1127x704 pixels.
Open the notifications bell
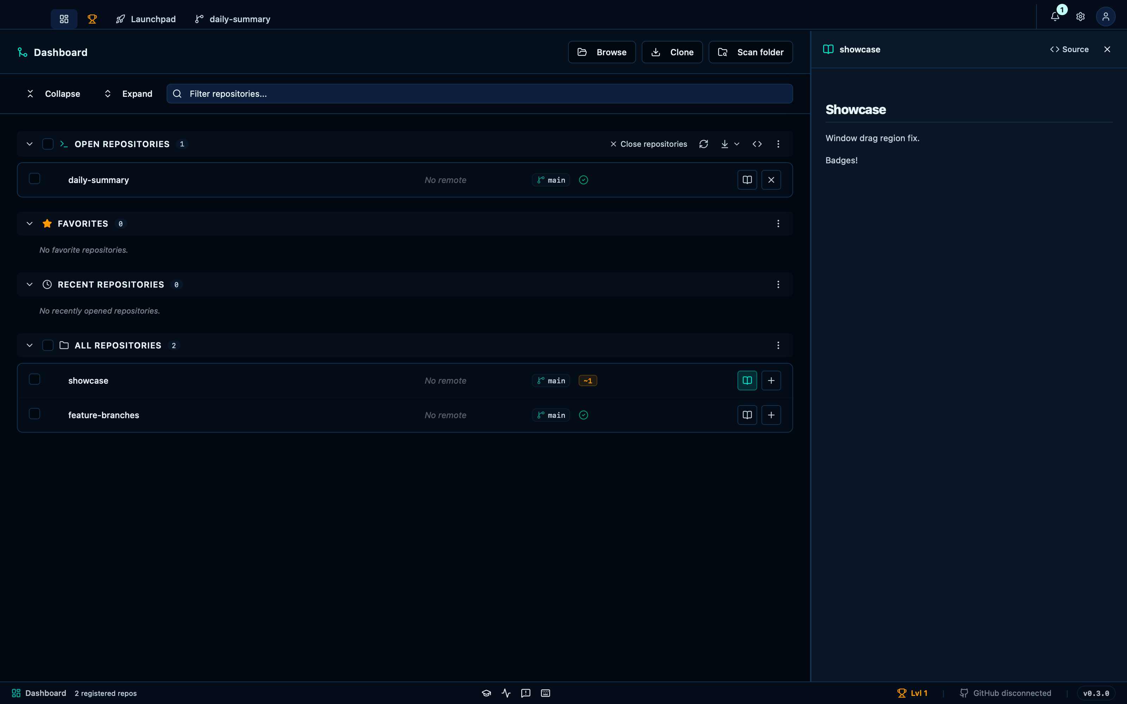[1055, 17]
